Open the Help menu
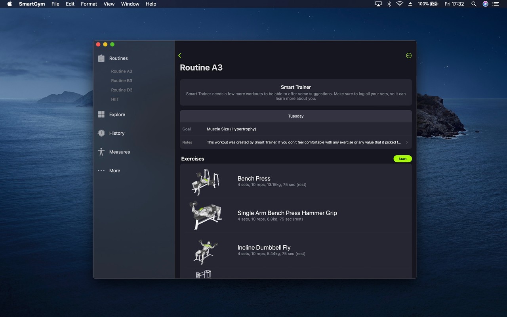Screen dimensions: 507x317 pos(151,4)
